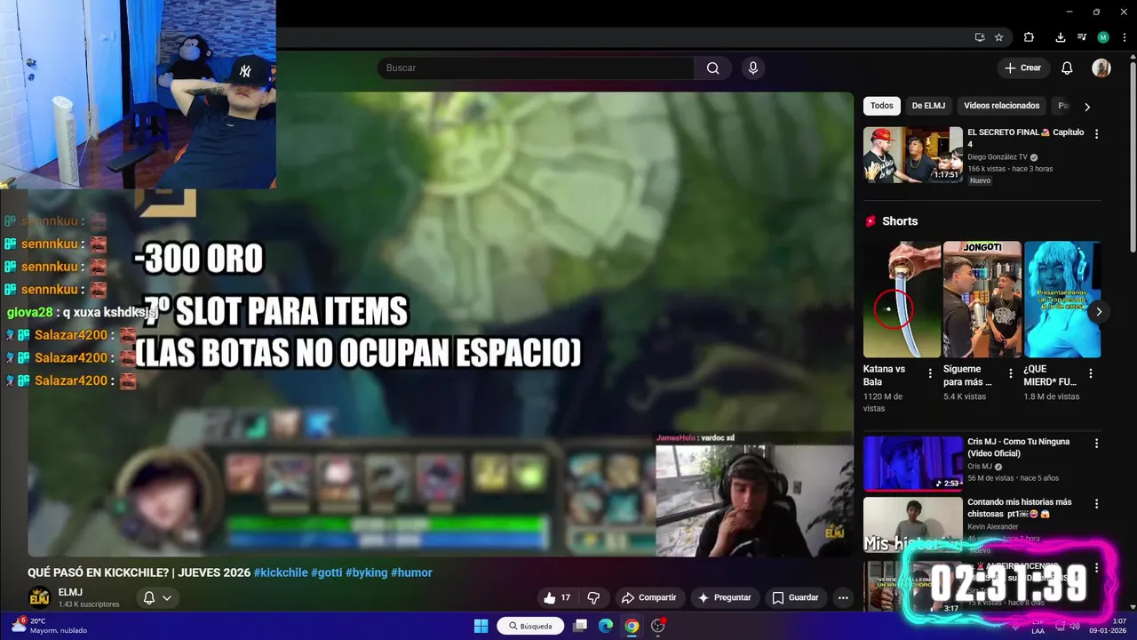
Task: Open options for EL SECRETO FINAL video
Action: (1096, 134)
